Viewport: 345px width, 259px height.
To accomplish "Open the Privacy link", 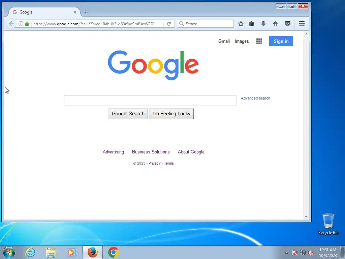I will (154, 163).
